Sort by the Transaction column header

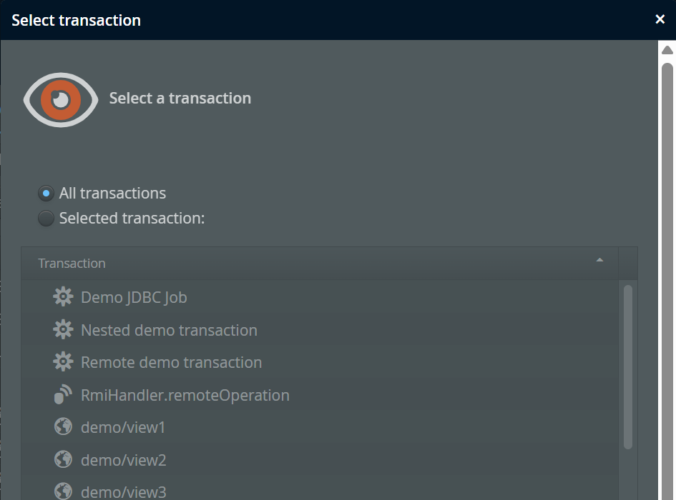tap(72, 264)
